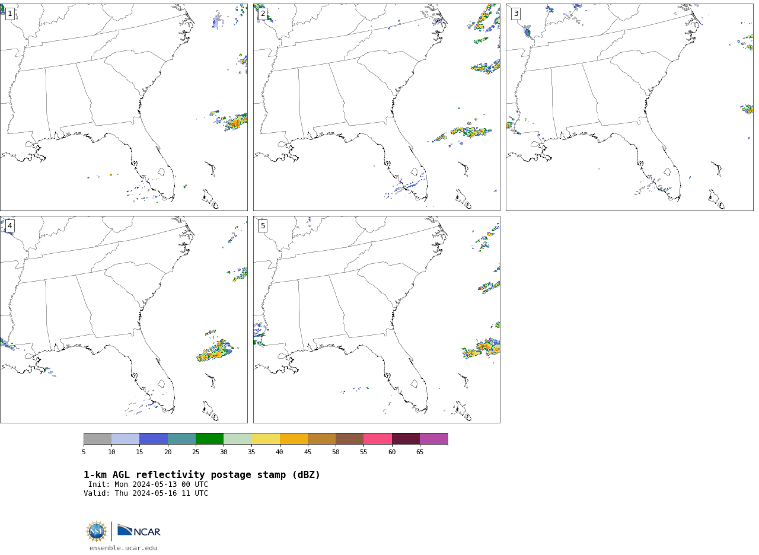
Task: Click the colorbar tick label 50
Action: (336, 452)
